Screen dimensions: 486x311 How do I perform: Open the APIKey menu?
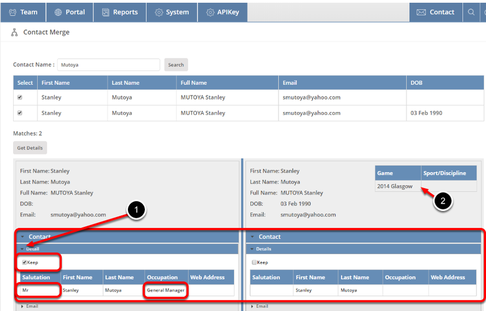(x=223, y=13)
